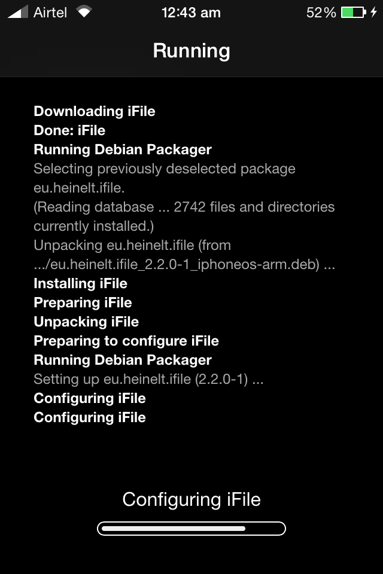This screenshot has height=574, width=383.
Task: Tap the Wi-Fi icon in status bar
Action: coord(84,12)
